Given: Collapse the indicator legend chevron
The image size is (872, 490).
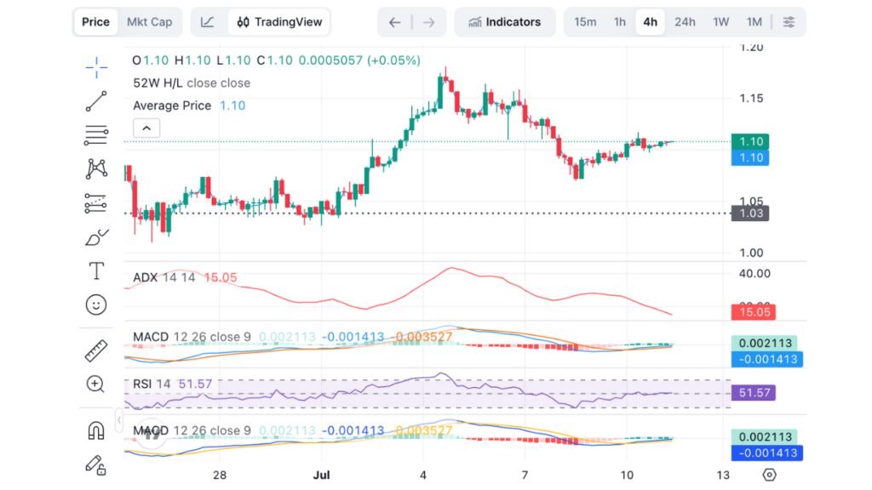Looking at the screenshot, I should [146, 128].
